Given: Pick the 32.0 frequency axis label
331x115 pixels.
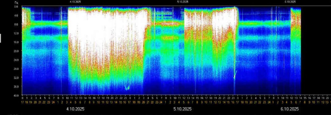Looking at the screenshot, I should click(x=16, y=78).
